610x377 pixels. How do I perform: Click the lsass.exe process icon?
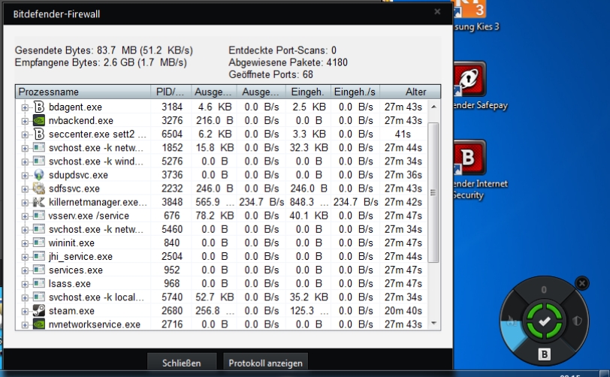coord(39,283)
